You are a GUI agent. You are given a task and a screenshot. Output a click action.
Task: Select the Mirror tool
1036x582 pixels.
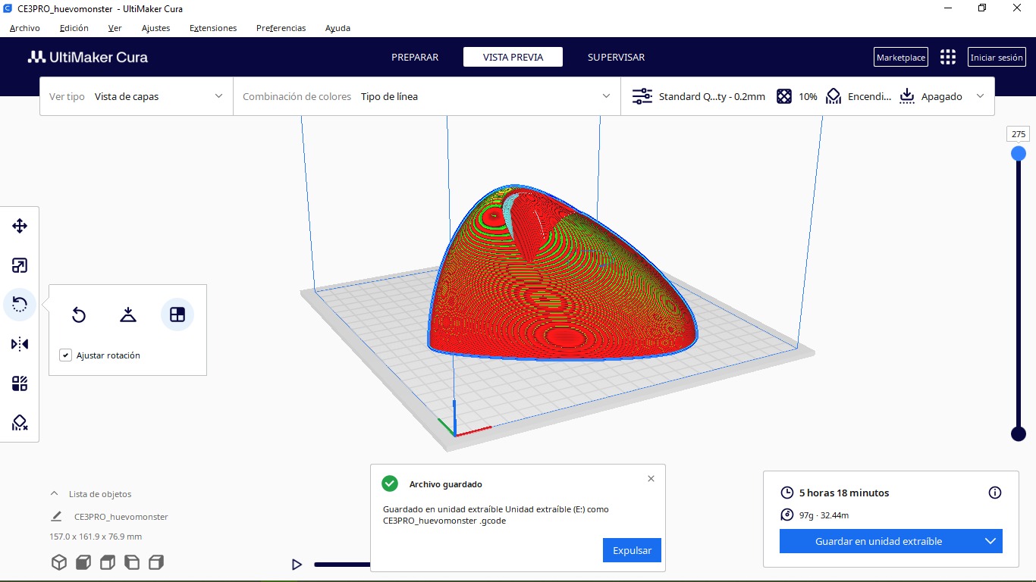coord(20,344)
